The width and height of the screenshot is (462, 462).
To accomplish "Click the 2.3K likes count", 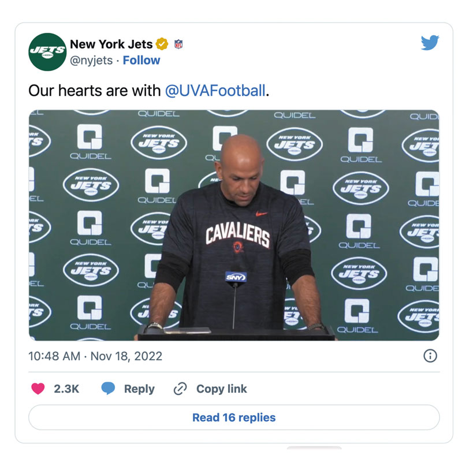I will tap(66, 389).
